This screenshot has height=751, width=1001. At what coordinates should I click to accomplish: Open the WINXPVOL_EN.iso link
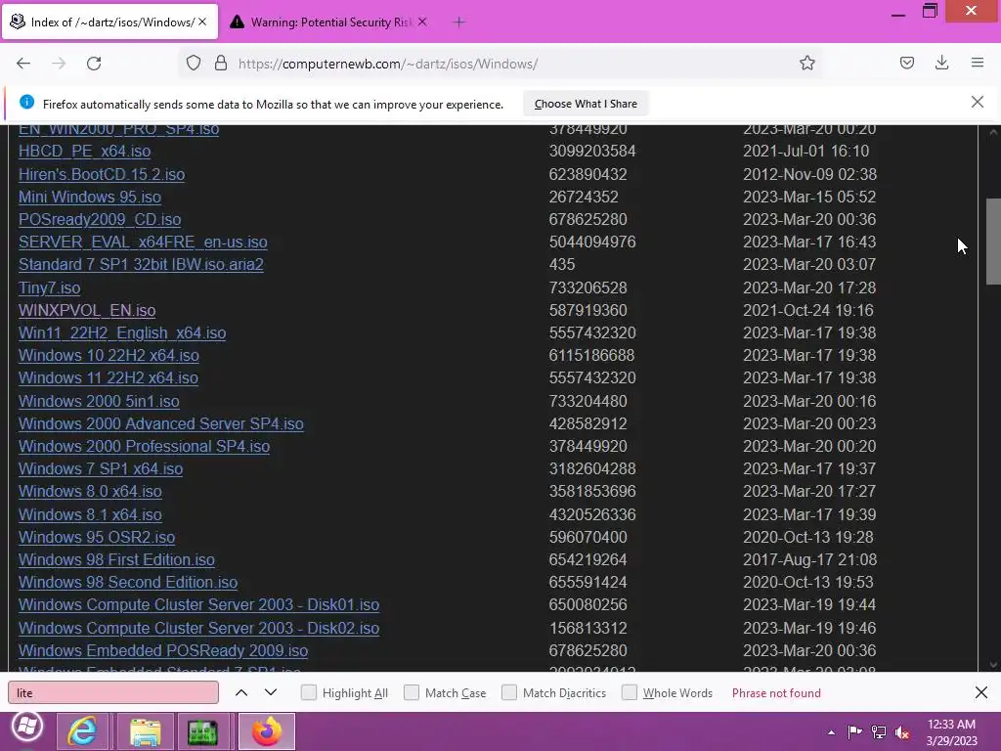(x=87, y=310)
